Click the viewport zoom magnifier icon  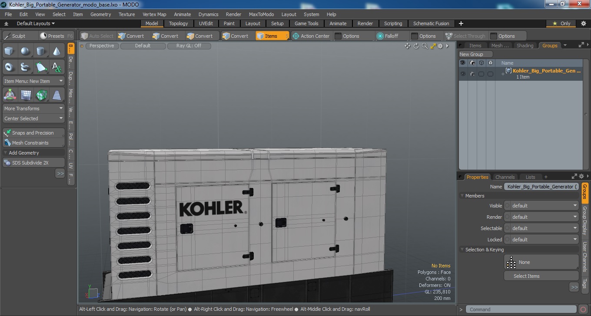click(425, 46)
